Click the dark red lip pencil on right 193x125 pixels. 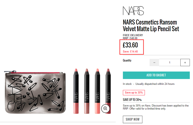tap(108, 91)
